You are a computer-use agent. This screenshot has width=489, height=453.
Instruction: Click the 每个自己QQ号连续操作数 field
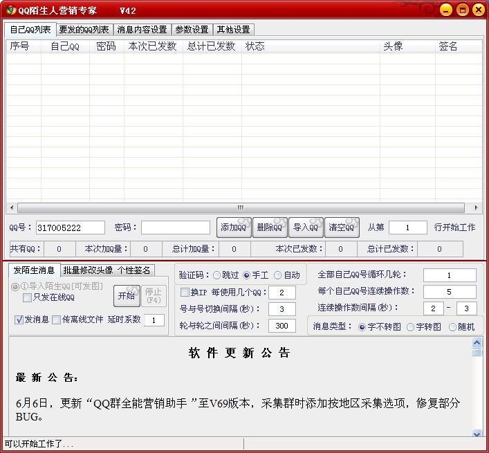point(450,292)
